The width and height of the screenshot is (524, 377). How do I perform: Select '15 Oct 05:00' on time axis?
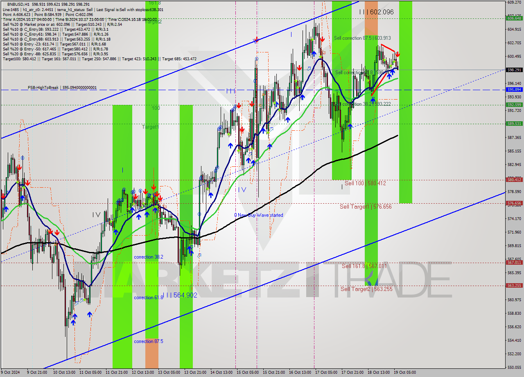tap(247, 372)
